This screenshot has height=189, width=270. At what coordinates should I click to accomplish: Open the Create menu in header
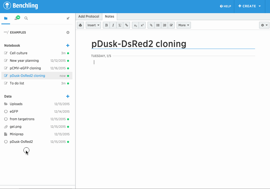pos(249,6)
